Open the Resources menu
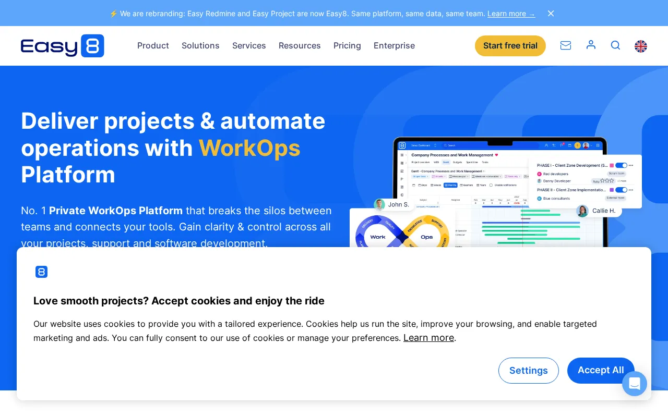 click(x=300, y=46)
